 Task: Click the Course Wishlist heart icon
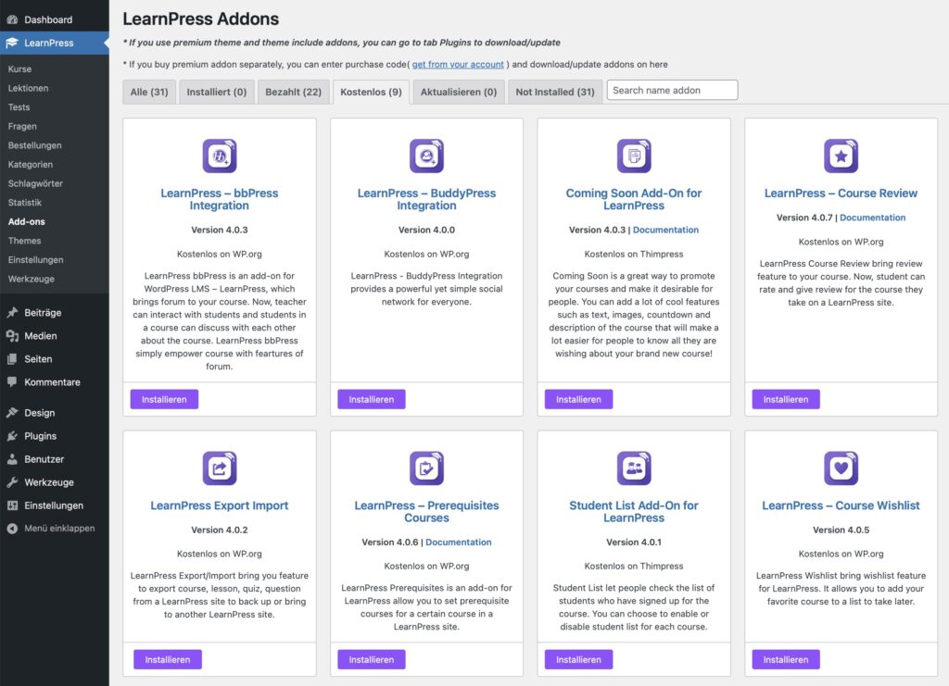point(841,468)
